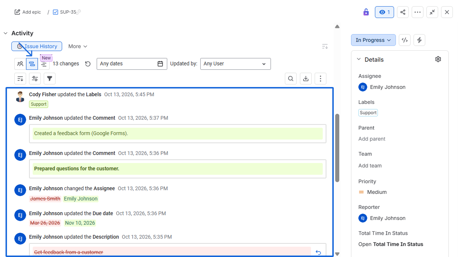The height and width of the screenshot is (257, 458).
Task: Select the highlighted list view toggle
Action: (x=32, y=64)
